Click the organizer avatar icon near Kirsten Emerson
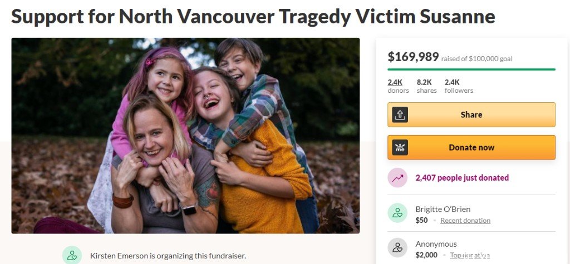570x264 pixels. point(72,255)
